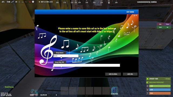
Task: Click the green God admin button
Action: click(167, 27)
